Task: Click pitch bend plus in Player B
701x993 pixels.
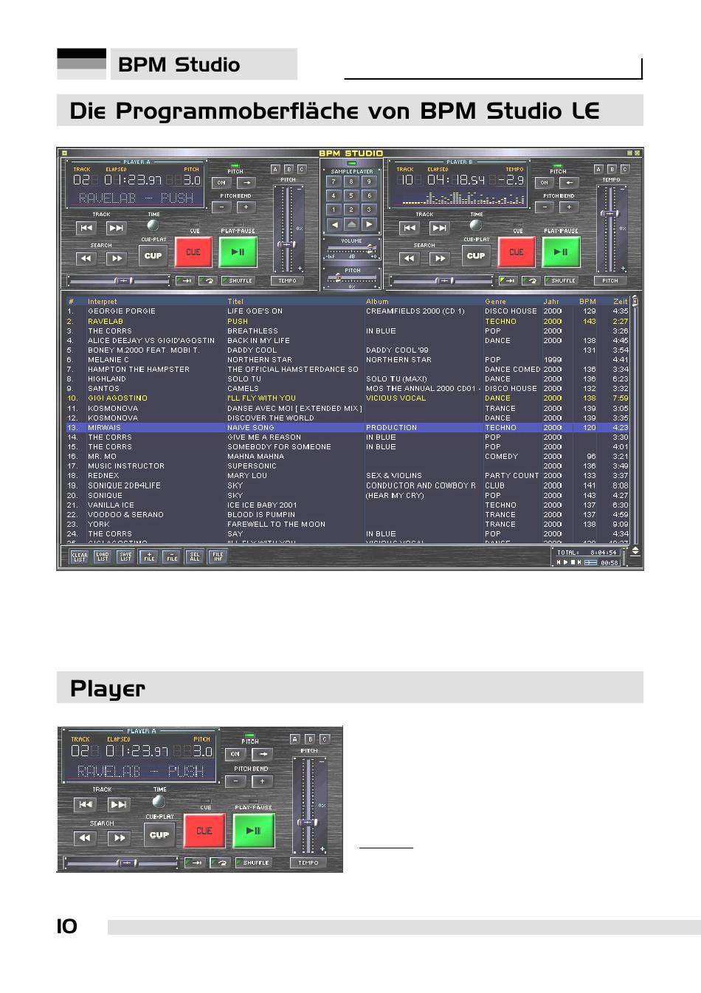Action: pyautogui.click(x=570, y=207)
